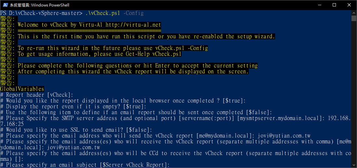357x168 pixels.
Task: Click the .\vCheck.ps1 -Config command line
Action: tap(115, 13)
